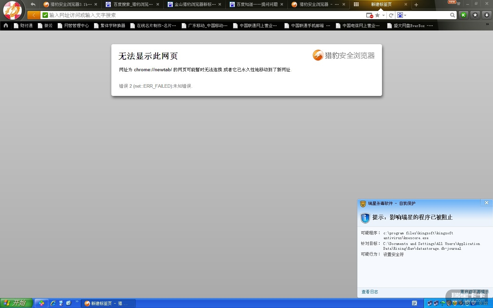Viewport: 493px width, 308px height.
Task: Click the 无法显示此网页 heading
Action: [148, 56]
